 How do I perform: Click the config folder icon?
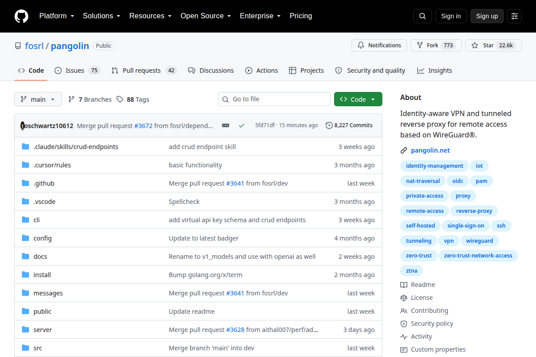click(25, 238)
